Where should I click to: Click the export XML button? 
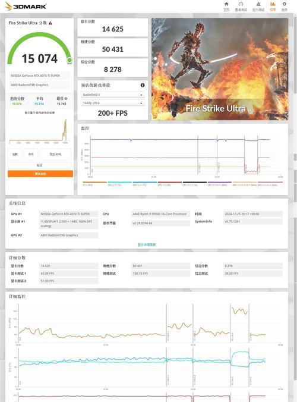point(55,154)
